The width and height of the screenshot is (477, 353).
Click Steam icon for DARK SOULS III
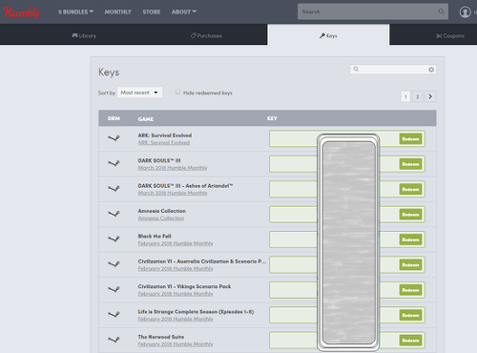point(114,163)
